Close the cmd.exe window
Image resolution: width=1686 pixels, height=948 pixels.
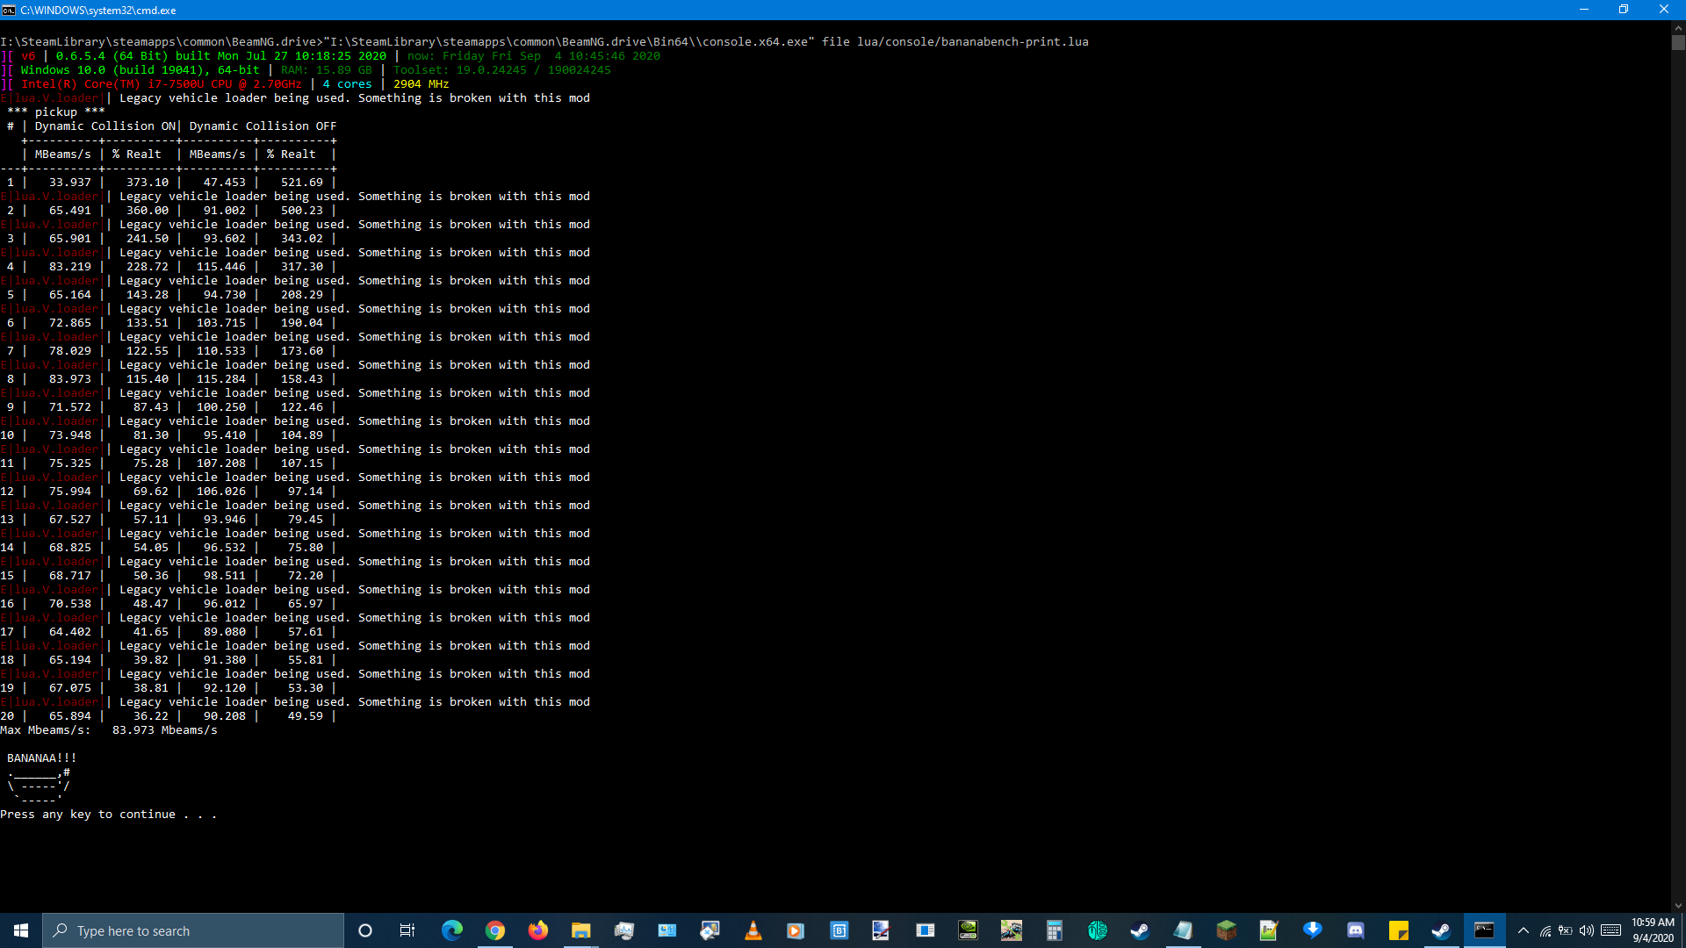pos(1664,10)
